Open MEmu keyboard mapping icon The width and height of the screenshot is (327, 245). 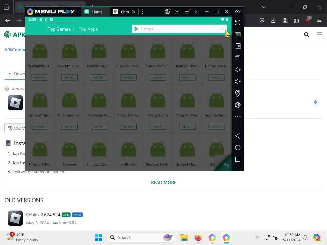point(238,34)
